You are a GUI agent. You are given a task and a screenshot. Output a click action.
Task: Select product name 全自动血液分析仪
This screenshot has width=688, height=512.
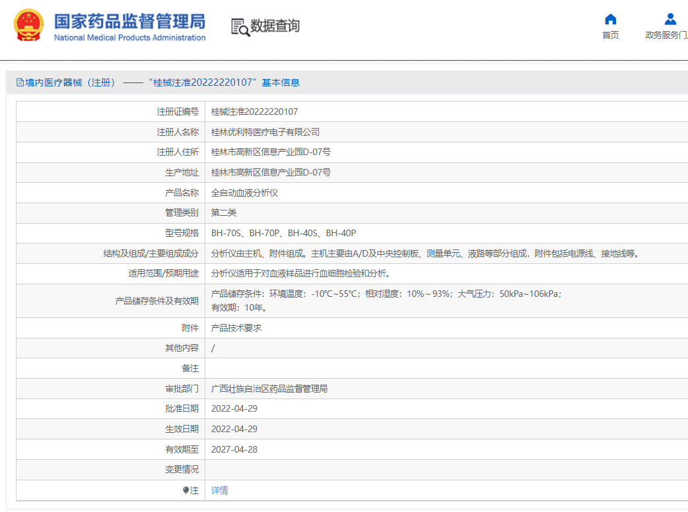(244, 193)
